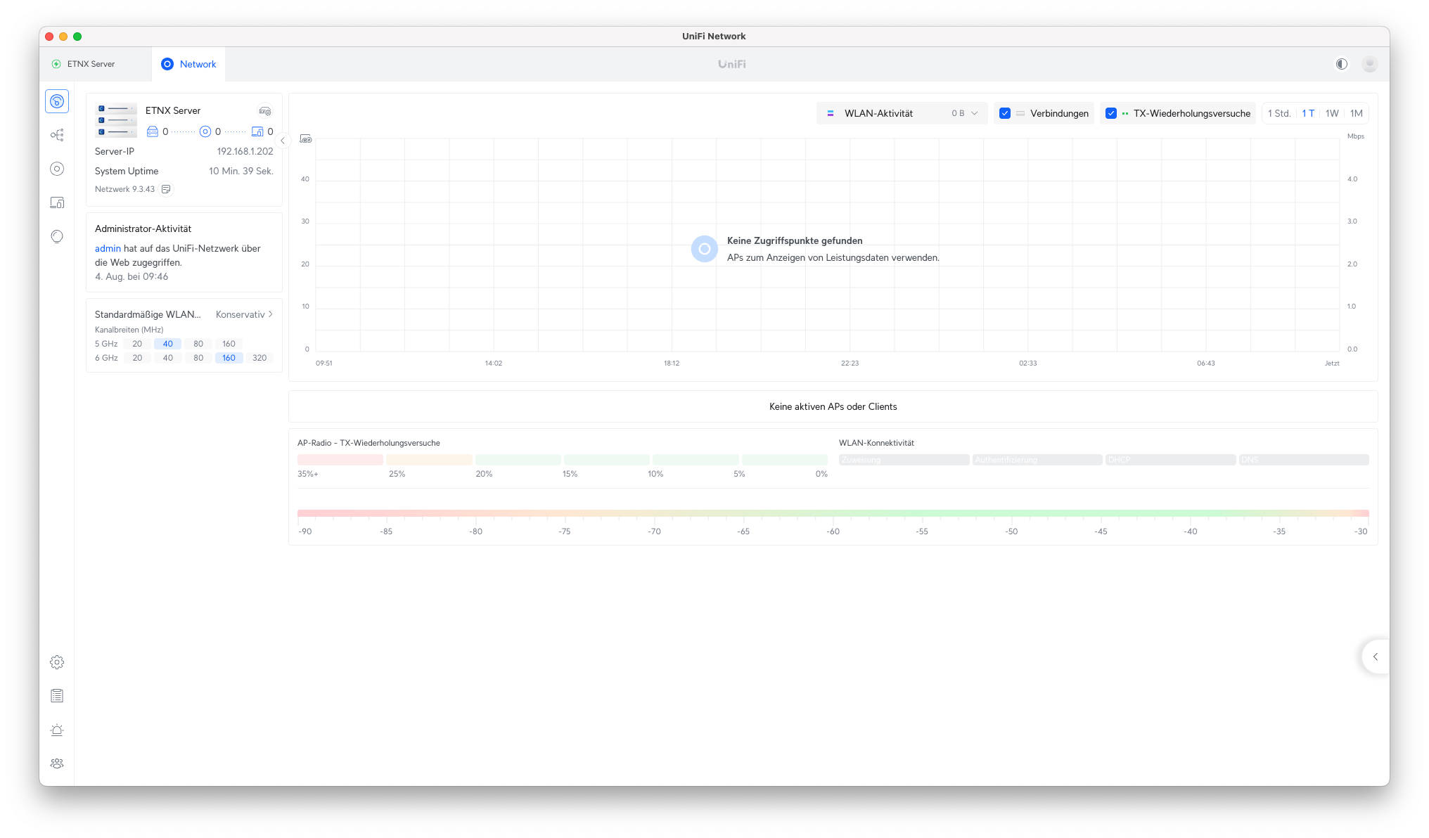Click the blue Network tab icon
This screenshot has width=1429, height=838.
tap(167, 64)
